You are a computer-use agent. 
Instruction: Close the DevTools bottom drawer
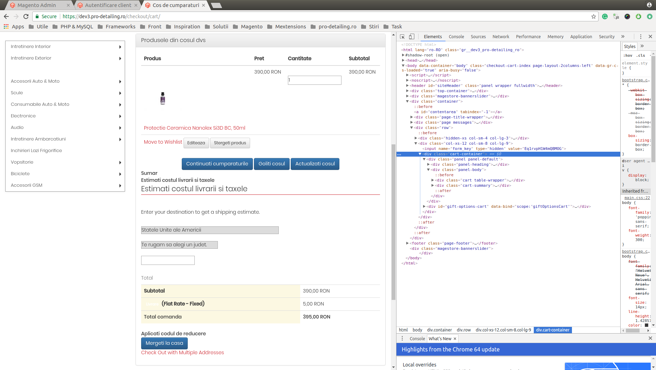[650, 338]
